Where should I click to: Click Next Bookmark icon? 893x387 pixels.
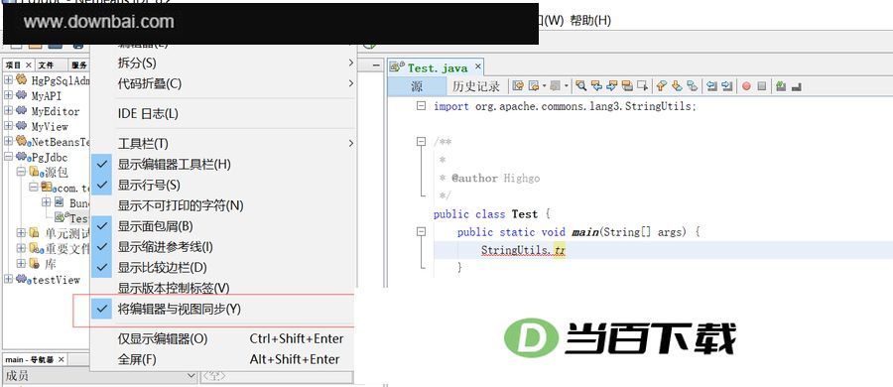pos(677,86)
